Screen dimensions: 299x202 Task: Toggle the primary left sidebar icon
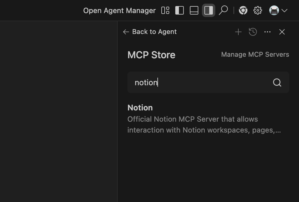180,11
